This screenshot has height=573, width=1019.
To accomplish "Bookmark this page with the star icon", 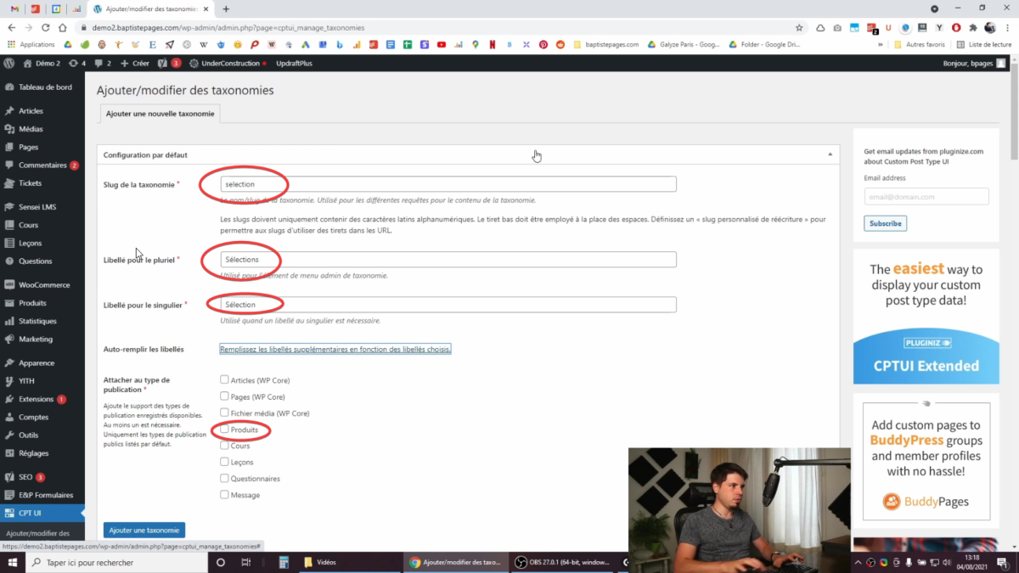I will pyautogui.click(x=799, y=27).
